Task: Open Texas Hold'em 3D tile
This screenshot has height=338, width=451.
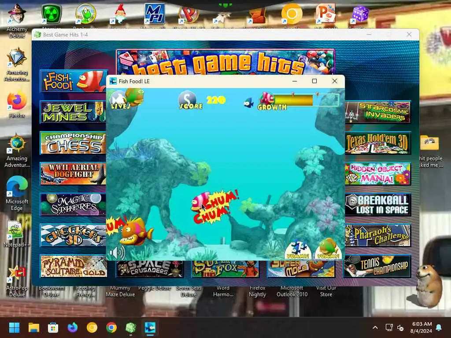Action: click(x=378, y=143)
